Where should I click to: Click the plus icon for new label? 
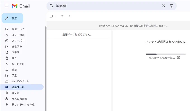pos(7,105)
